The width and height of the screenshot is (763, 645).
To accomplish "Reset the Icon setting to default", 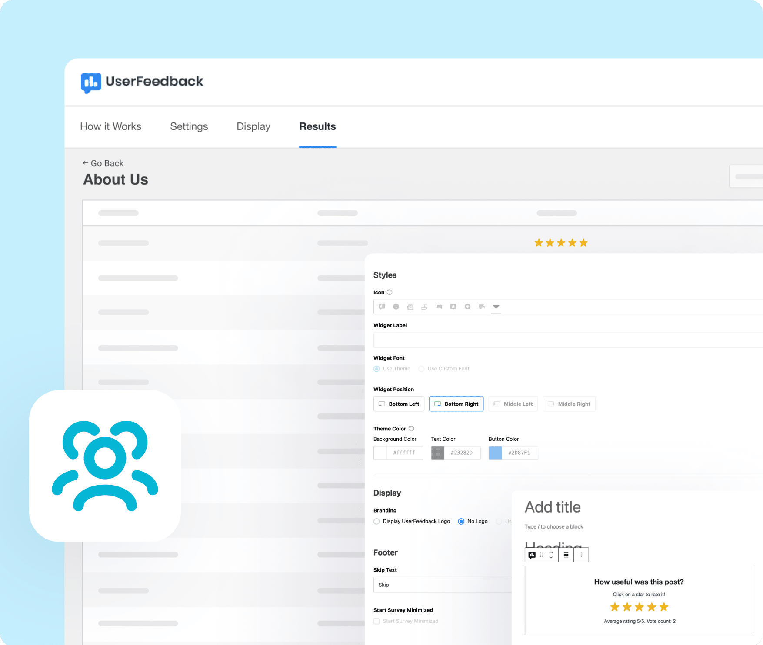I will pos(390,292).
